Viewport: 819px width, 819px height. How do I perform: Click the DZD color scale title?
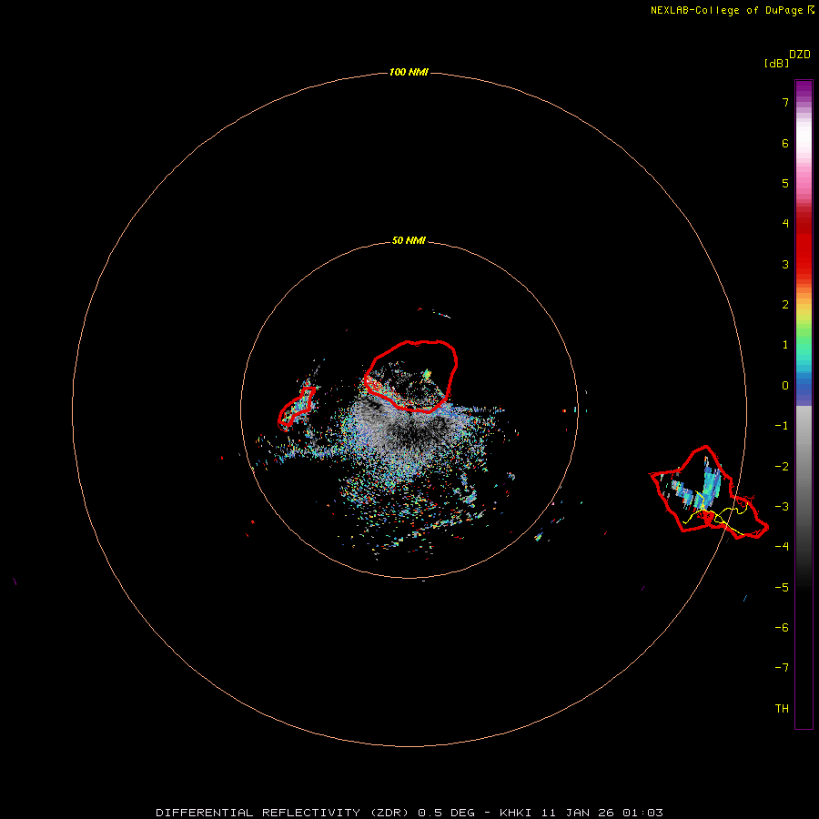pos(799,55)
